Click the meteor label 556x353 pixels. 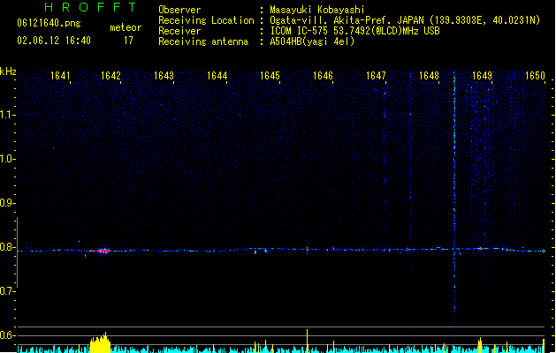(x=126, y=27)
